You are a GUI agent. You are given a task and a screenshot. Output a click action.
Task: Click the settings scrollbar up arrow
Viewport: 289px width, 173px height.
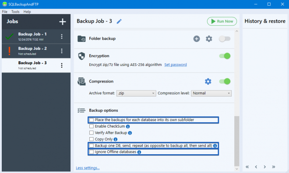pyautogui.click(x=236, y=31)
